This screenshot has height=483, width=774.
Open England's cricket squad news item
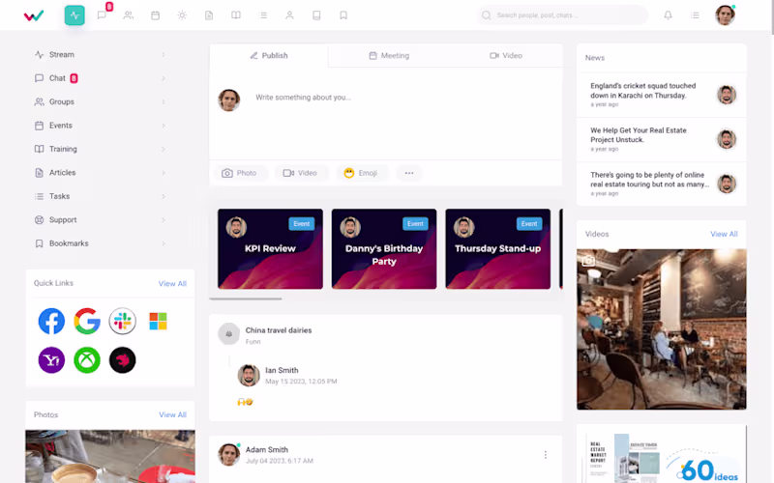coord(662,95)
